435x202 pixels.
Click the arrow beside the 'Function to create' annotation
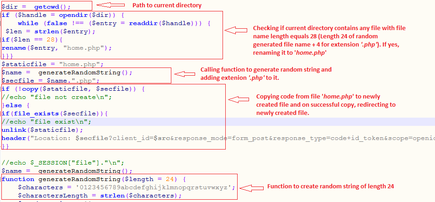pos(252,187)
